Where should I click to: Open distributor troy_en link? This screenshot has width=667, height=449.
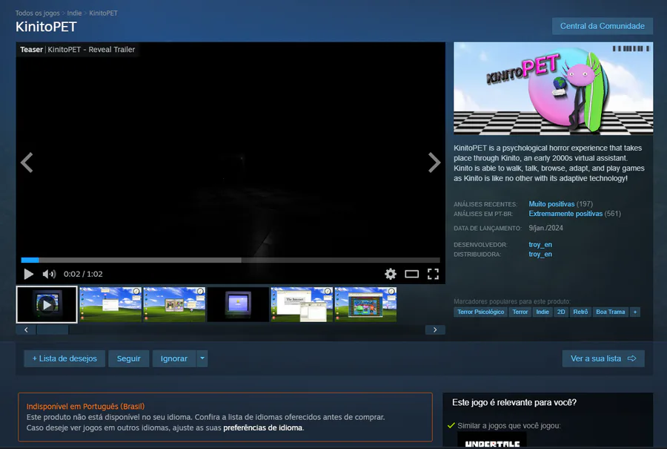point(540,255)
